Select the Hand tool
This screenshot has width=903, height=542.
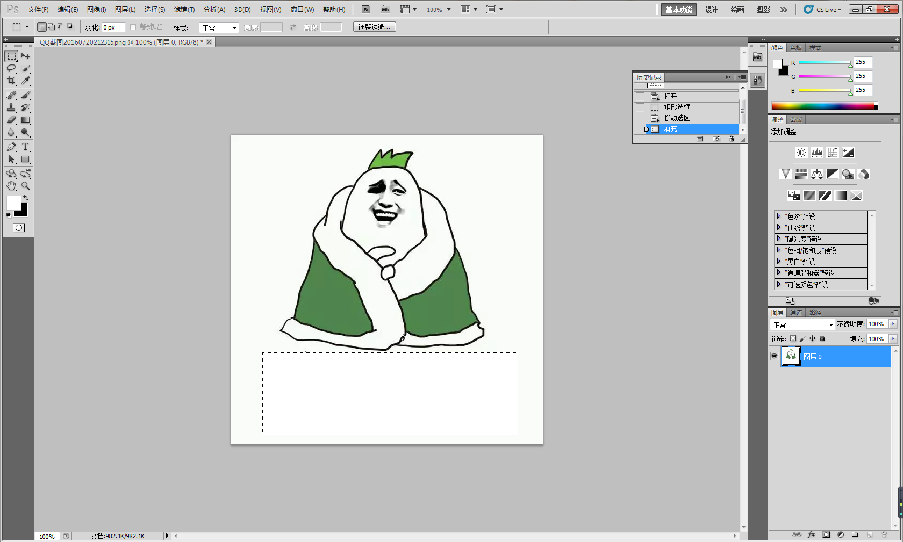tap(11, 186)
